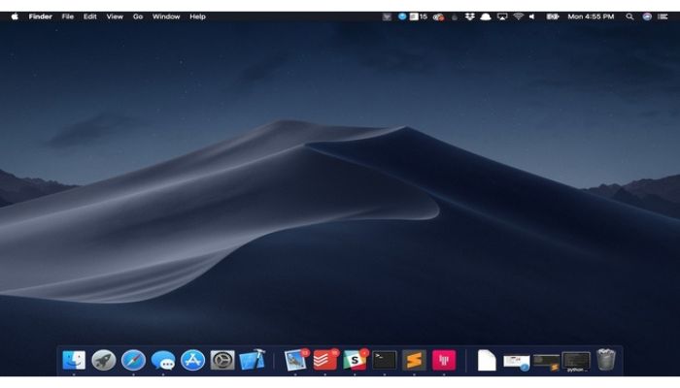Screen dimensions: 680x388
Task: Open AirPlay display menu
Action: click(x=502, y=16)
